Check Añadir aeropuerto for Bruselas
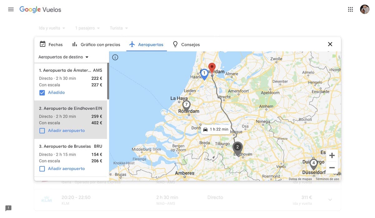Viewport: 375px width, 218px height. pyautogui.click(x=42, y=169)
